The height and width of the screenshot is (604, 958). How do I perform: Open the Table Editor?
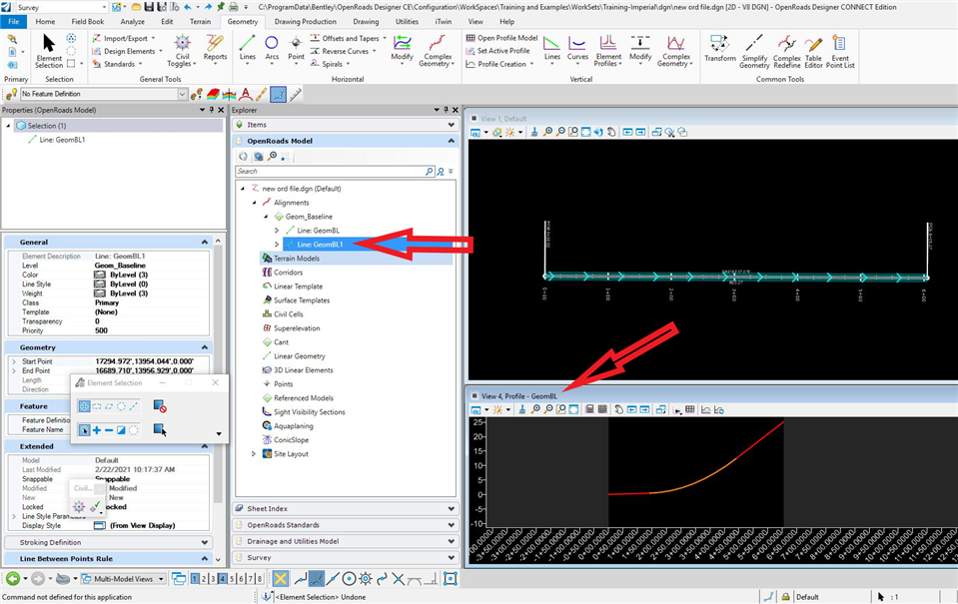pyautogui.click(x=813, y=51)
